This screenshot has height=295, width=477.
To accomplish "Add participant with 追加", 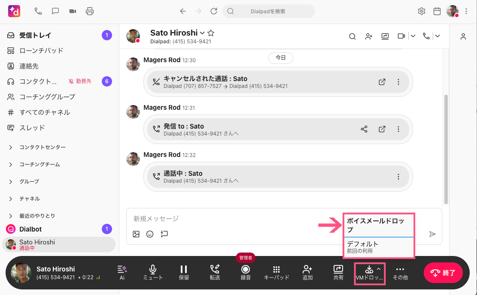I will click(307, 273).
